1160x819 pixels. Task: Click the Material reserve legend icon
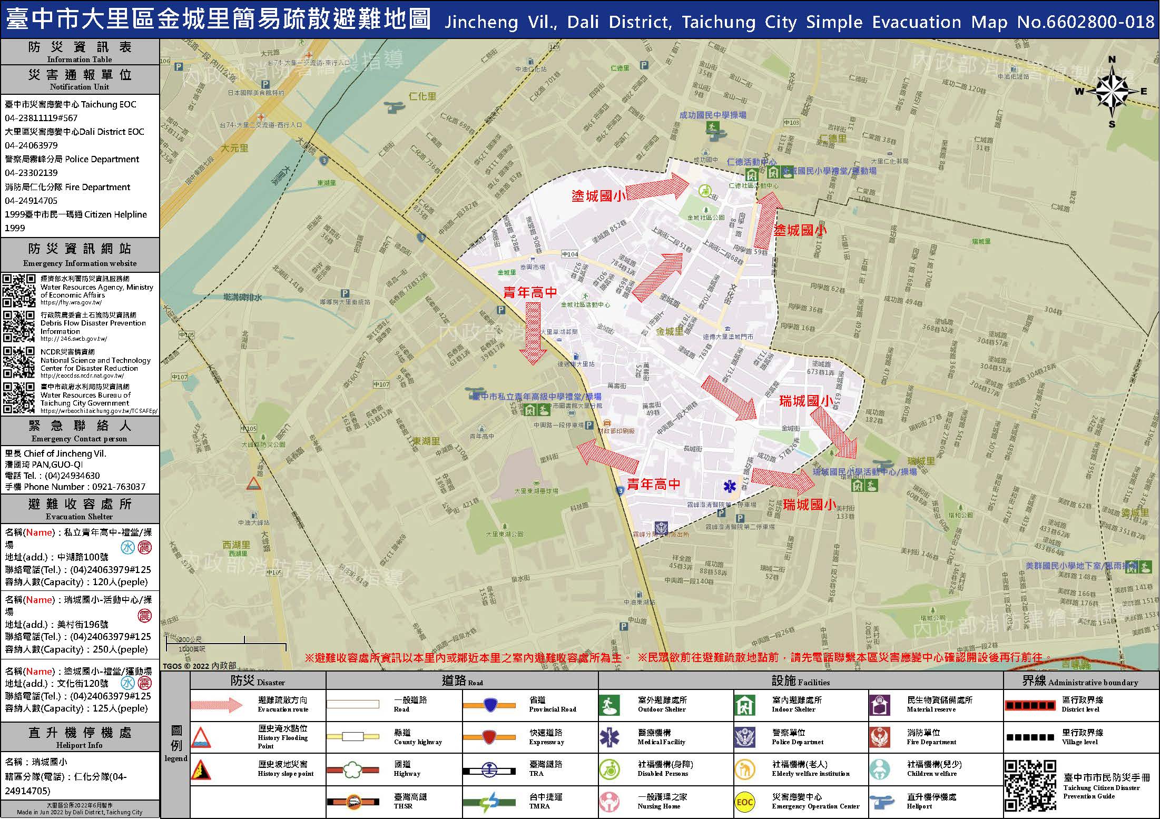(x=880, y=705)
